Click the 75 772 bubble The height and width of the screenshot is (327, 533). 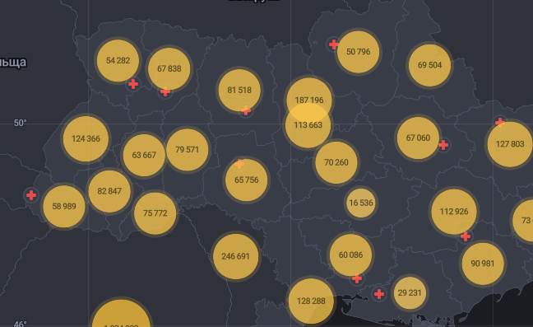click(x=155, y=213)
